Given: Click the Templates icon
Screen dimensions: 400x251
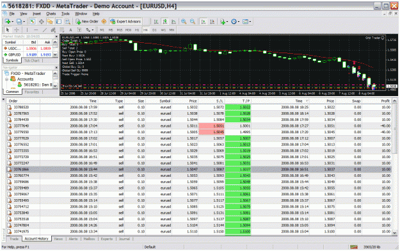Looking at the screenshot, I should coord(245,22).
